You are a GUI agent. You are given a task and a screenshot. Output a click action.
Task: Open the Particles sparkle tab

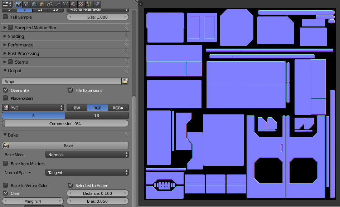(89, 4)
